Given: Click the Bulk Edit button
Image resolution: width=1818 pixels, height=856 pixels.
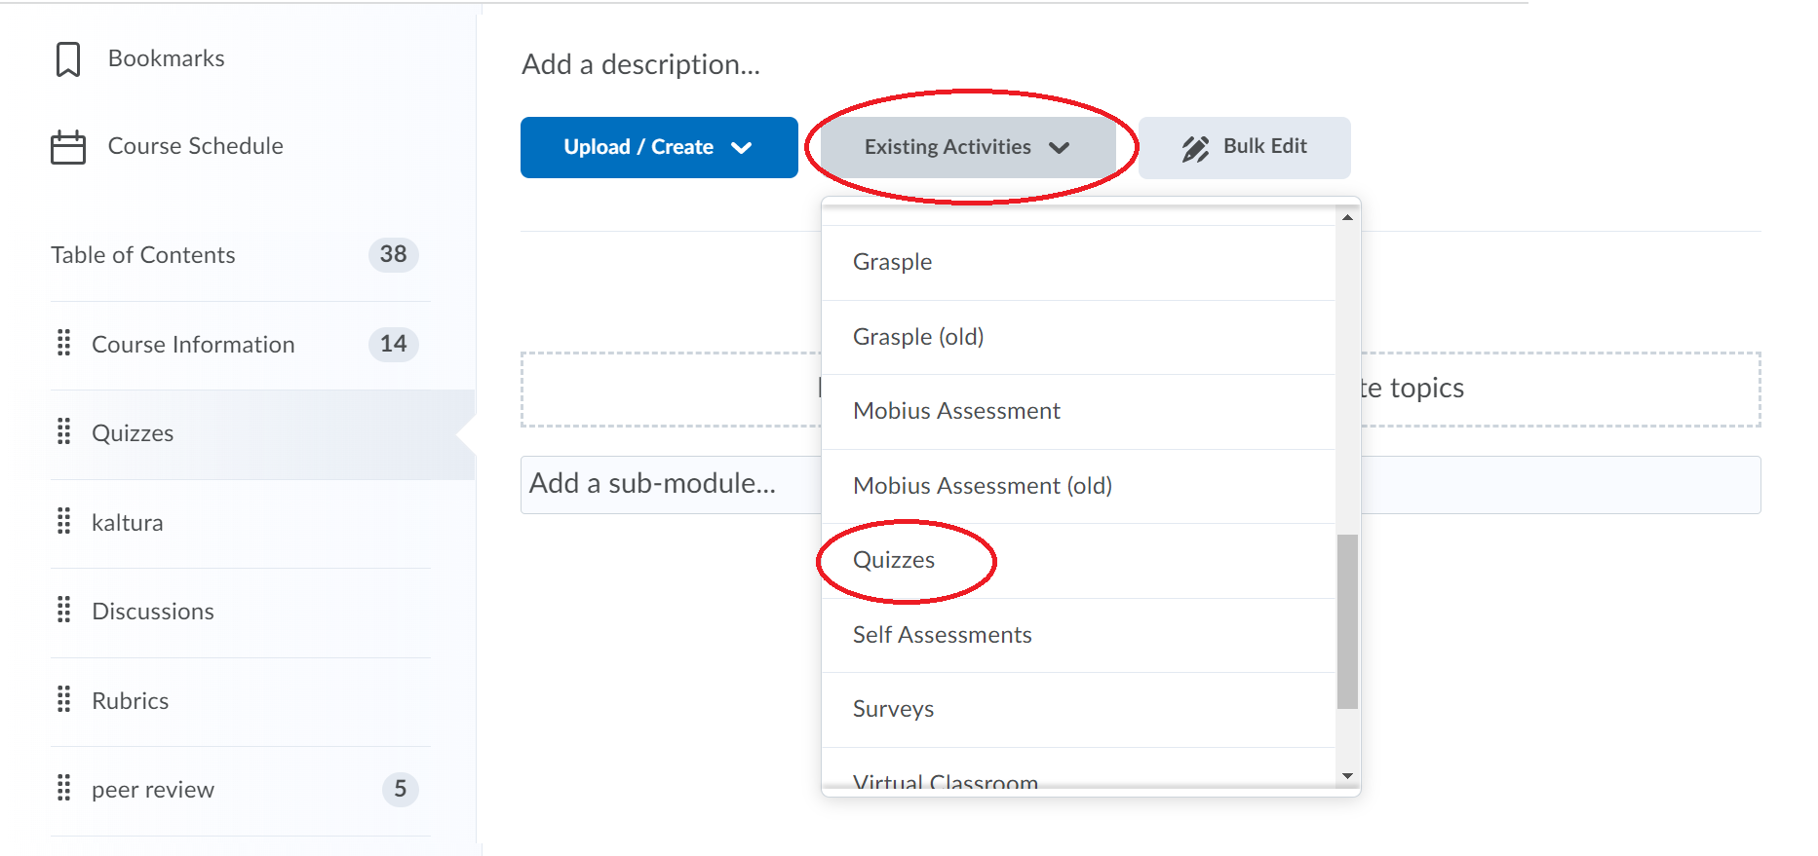Looking at the screenshot, I should pyautogui.click(x=1244, y=147).
